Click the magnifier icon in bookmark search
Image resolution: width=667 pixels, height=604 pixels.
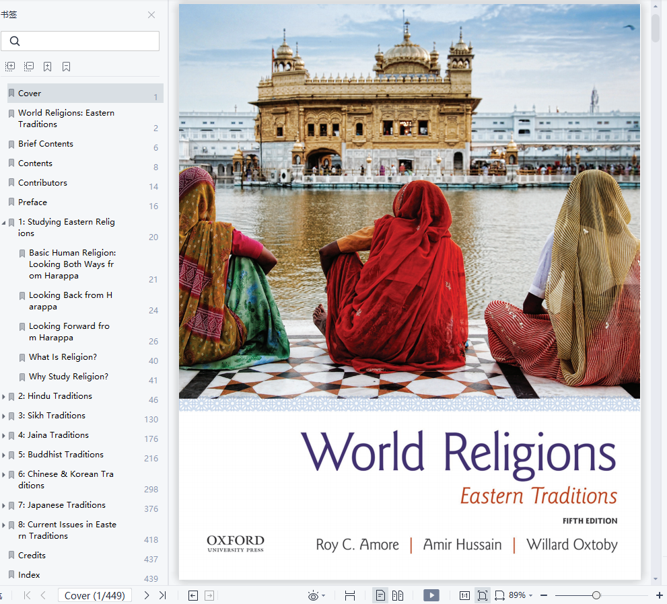[x=15, y=41]
